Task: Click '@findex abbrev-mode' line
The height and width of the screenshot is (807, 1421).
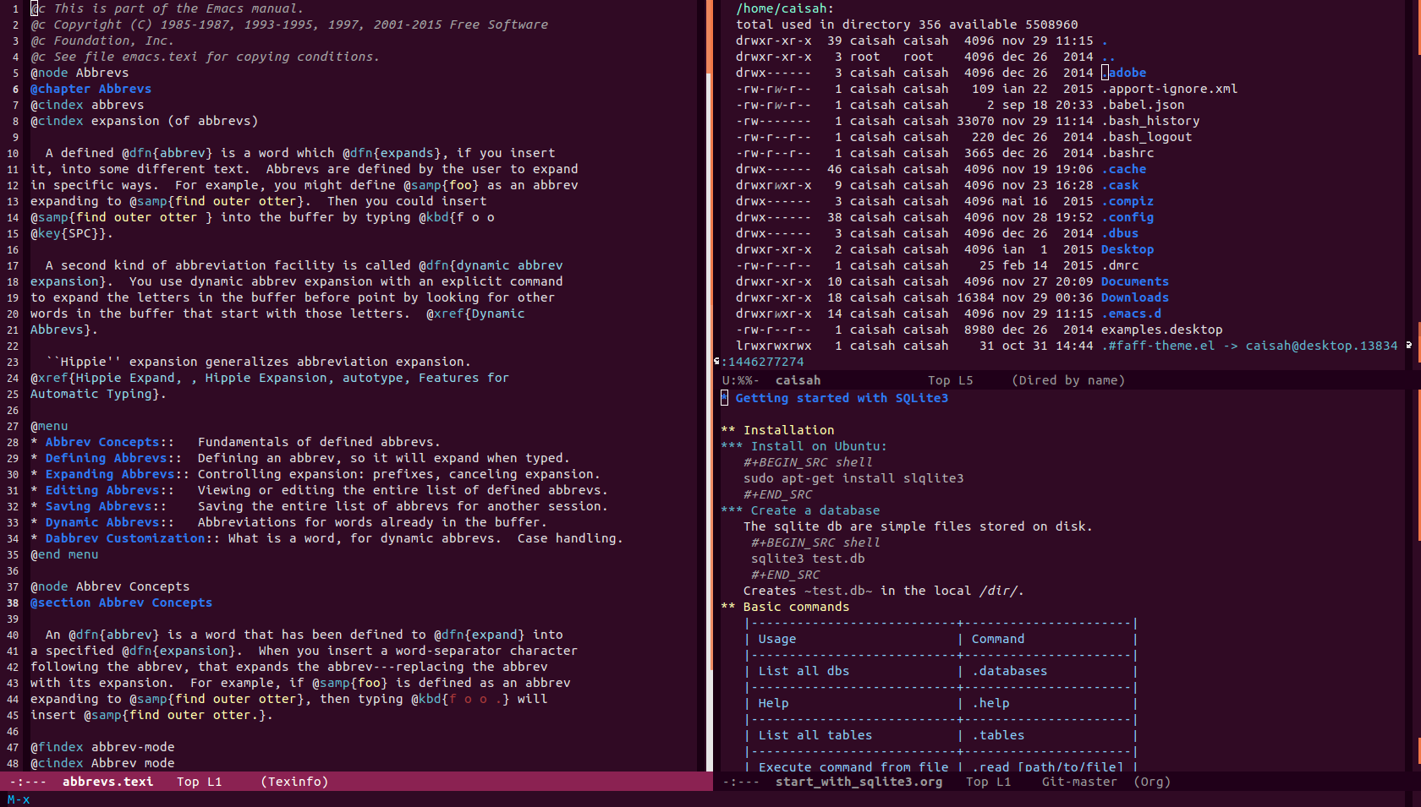Action: coord(102,747)
